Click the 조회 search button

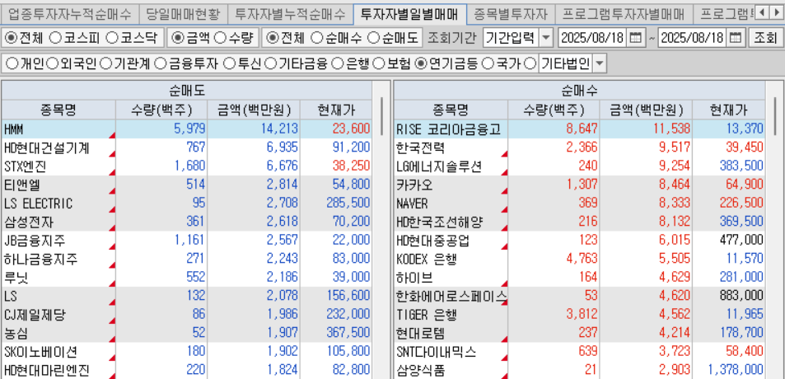coord(765,38)
